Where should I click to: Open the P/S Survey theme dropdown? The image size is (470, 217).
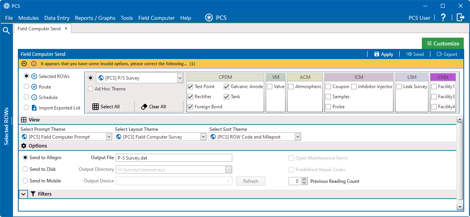[180, 78]
